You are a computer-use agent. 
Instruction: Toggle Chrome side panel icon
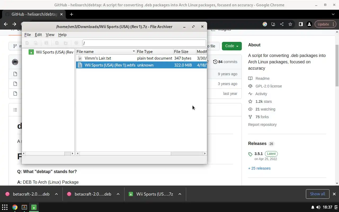301,24
